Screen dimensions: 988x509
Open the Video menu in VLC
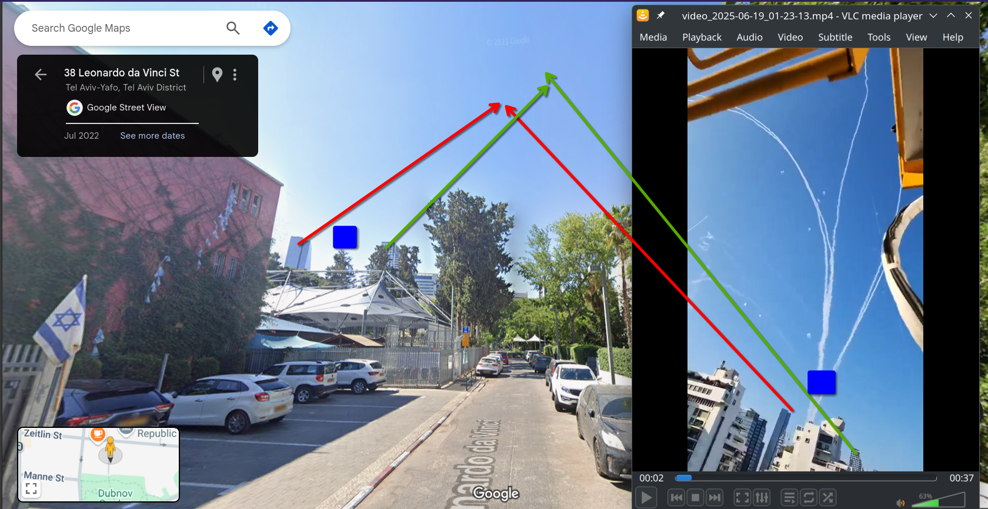click(x=790, y=37)
